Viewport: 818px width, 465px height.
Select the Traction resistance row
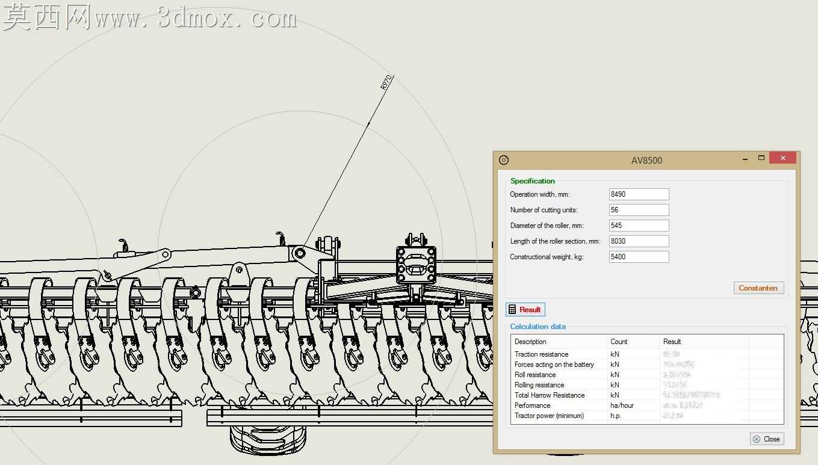[x=647, y=354]
